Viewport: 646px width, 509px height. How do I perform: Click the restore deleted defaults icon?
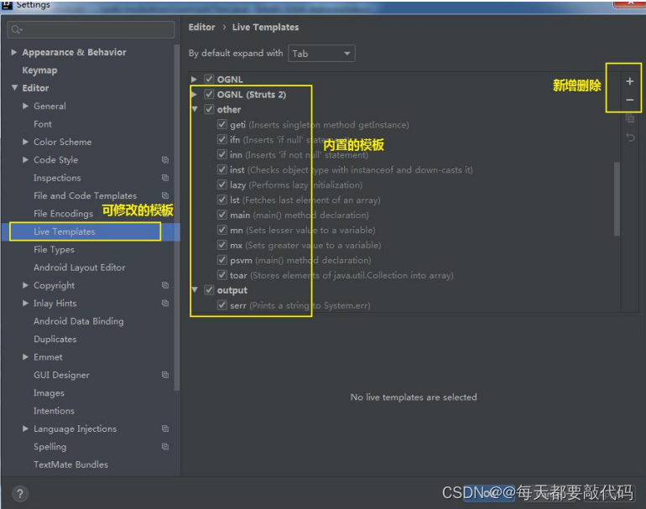point(630,138)
